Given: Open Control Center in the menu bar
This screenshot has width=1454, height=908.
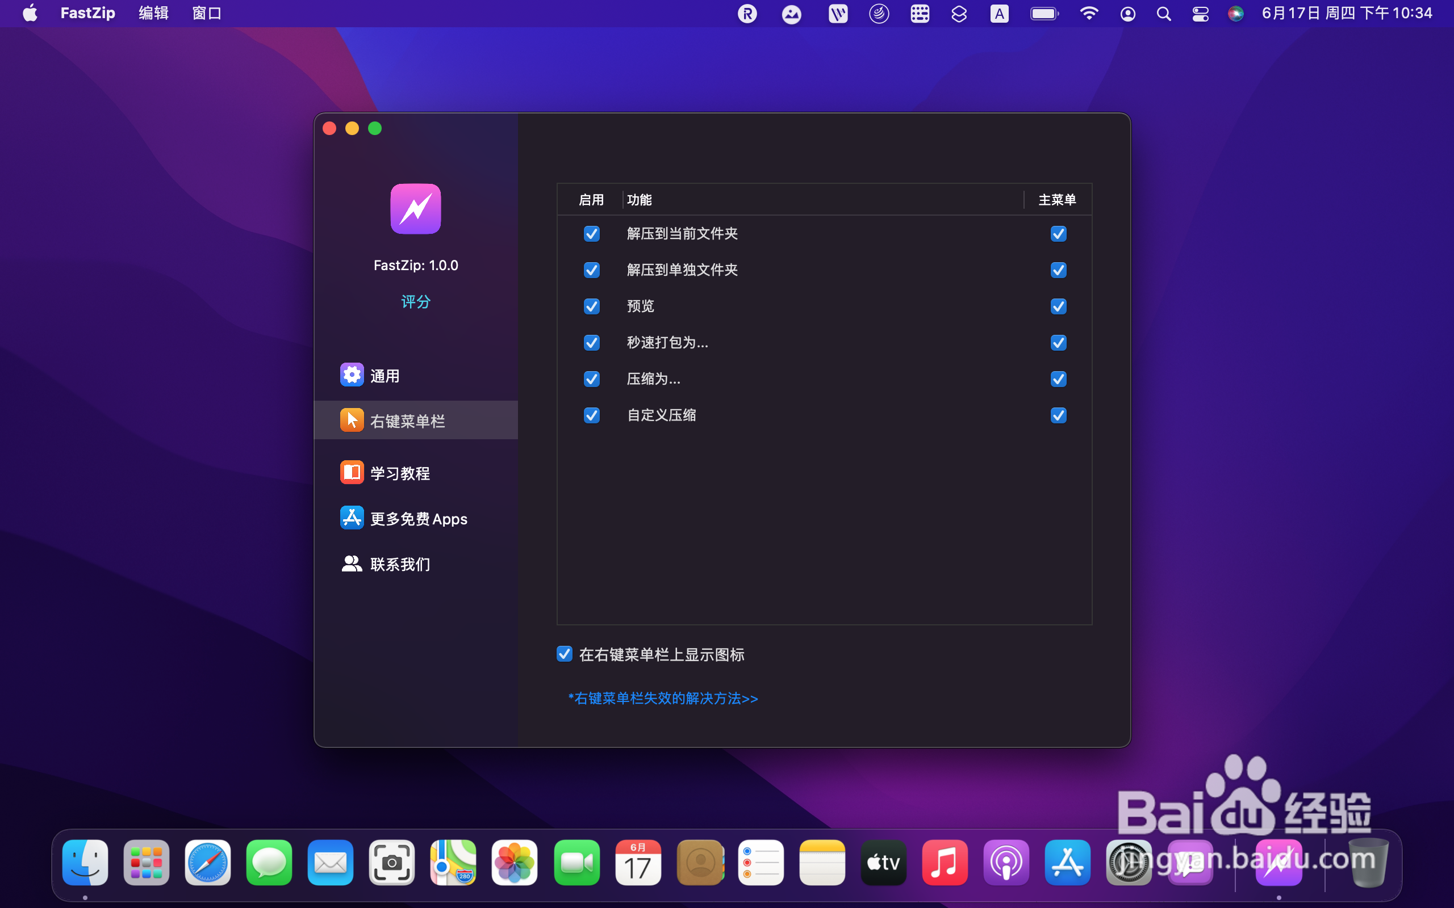Looking at the screenshot, I should 1201,13.
